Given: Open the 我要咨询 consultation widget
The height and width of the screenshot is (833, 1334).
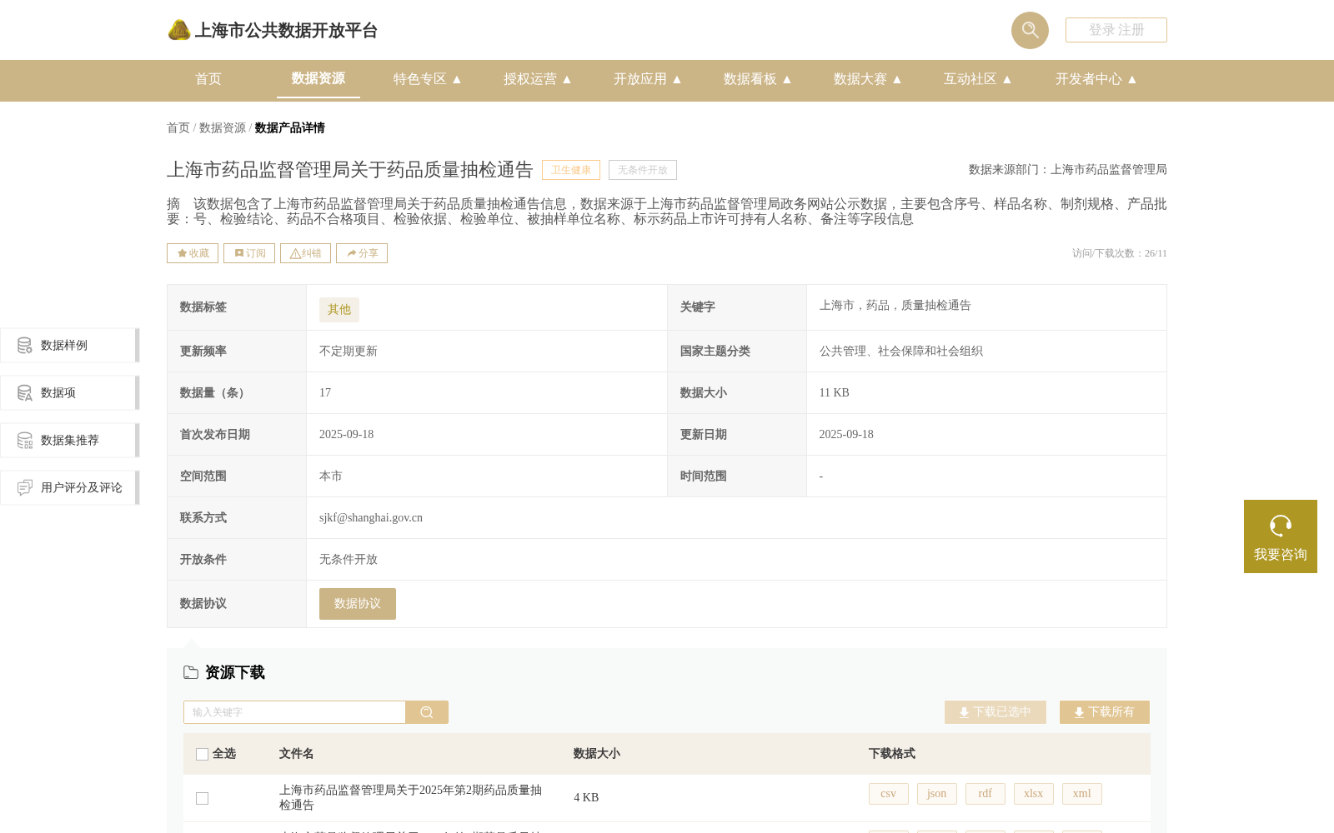Looking at the screenshot, I should point(1281,536).
